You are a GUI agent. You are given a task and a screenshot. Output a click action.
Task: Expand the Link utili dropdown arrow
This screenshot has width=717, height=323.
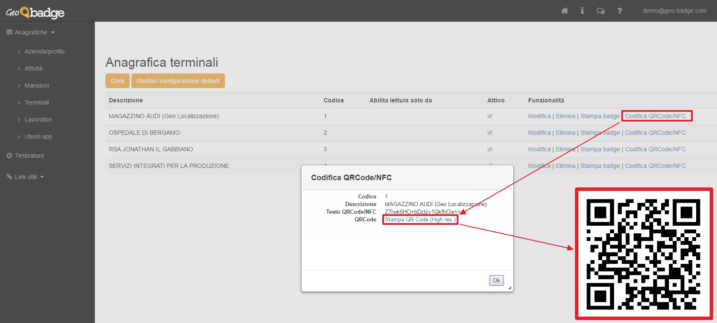(42, 177)
